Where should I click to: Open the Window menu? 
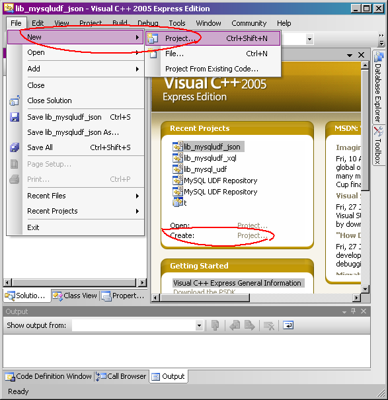click(208, 23)
